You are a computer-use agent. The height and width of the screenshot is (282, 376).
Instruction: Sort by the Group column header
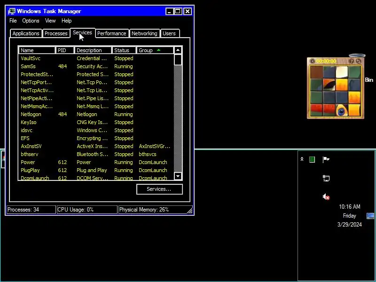(155, 50)
